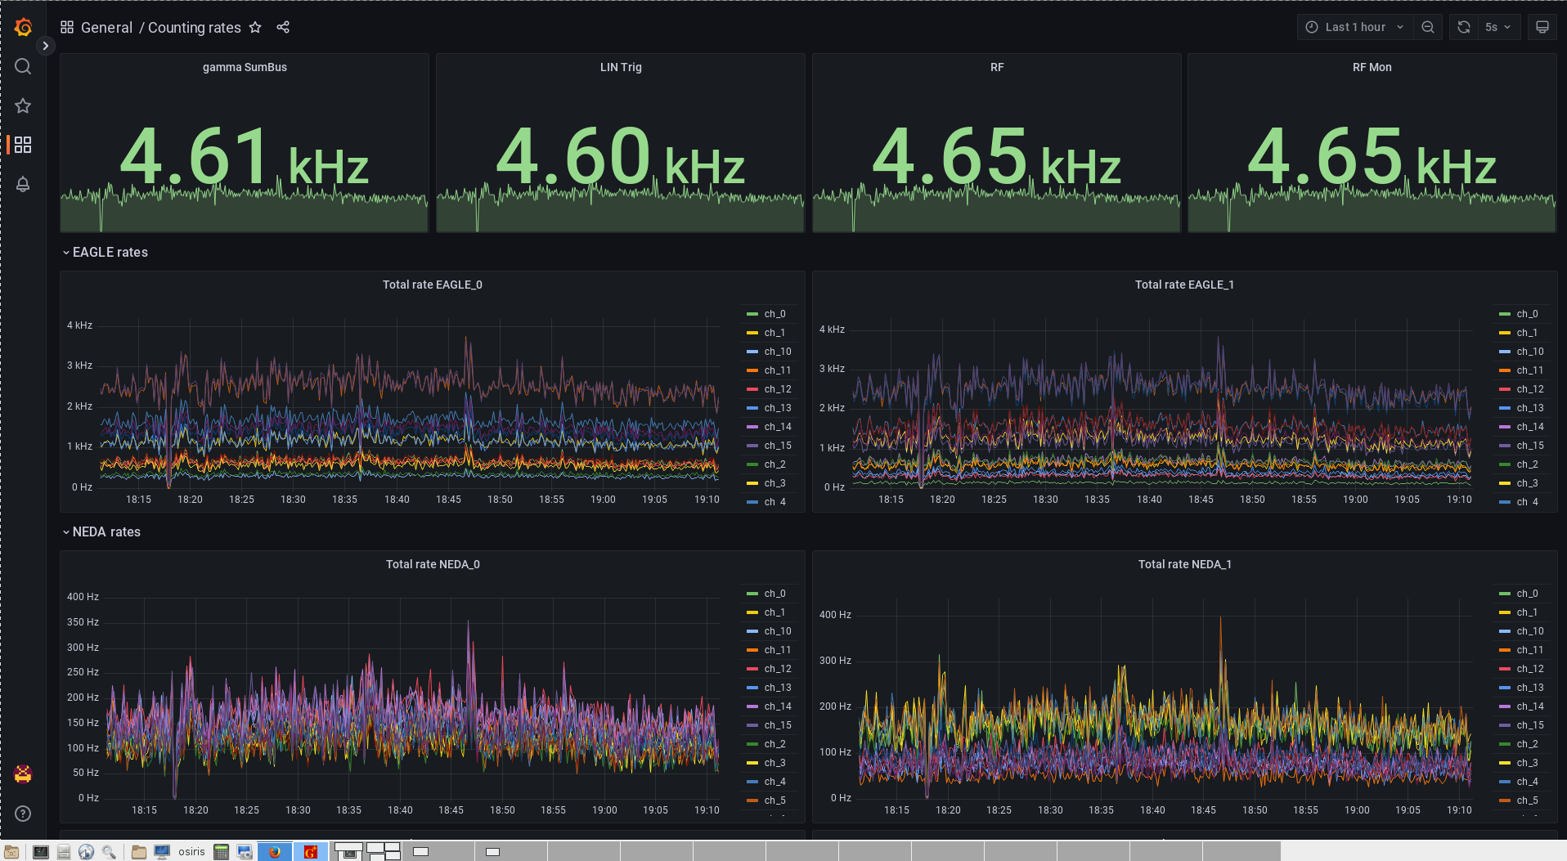1567x861 pixels.
Task: Star the Counting rates dashboard
Action: point(255,27)
